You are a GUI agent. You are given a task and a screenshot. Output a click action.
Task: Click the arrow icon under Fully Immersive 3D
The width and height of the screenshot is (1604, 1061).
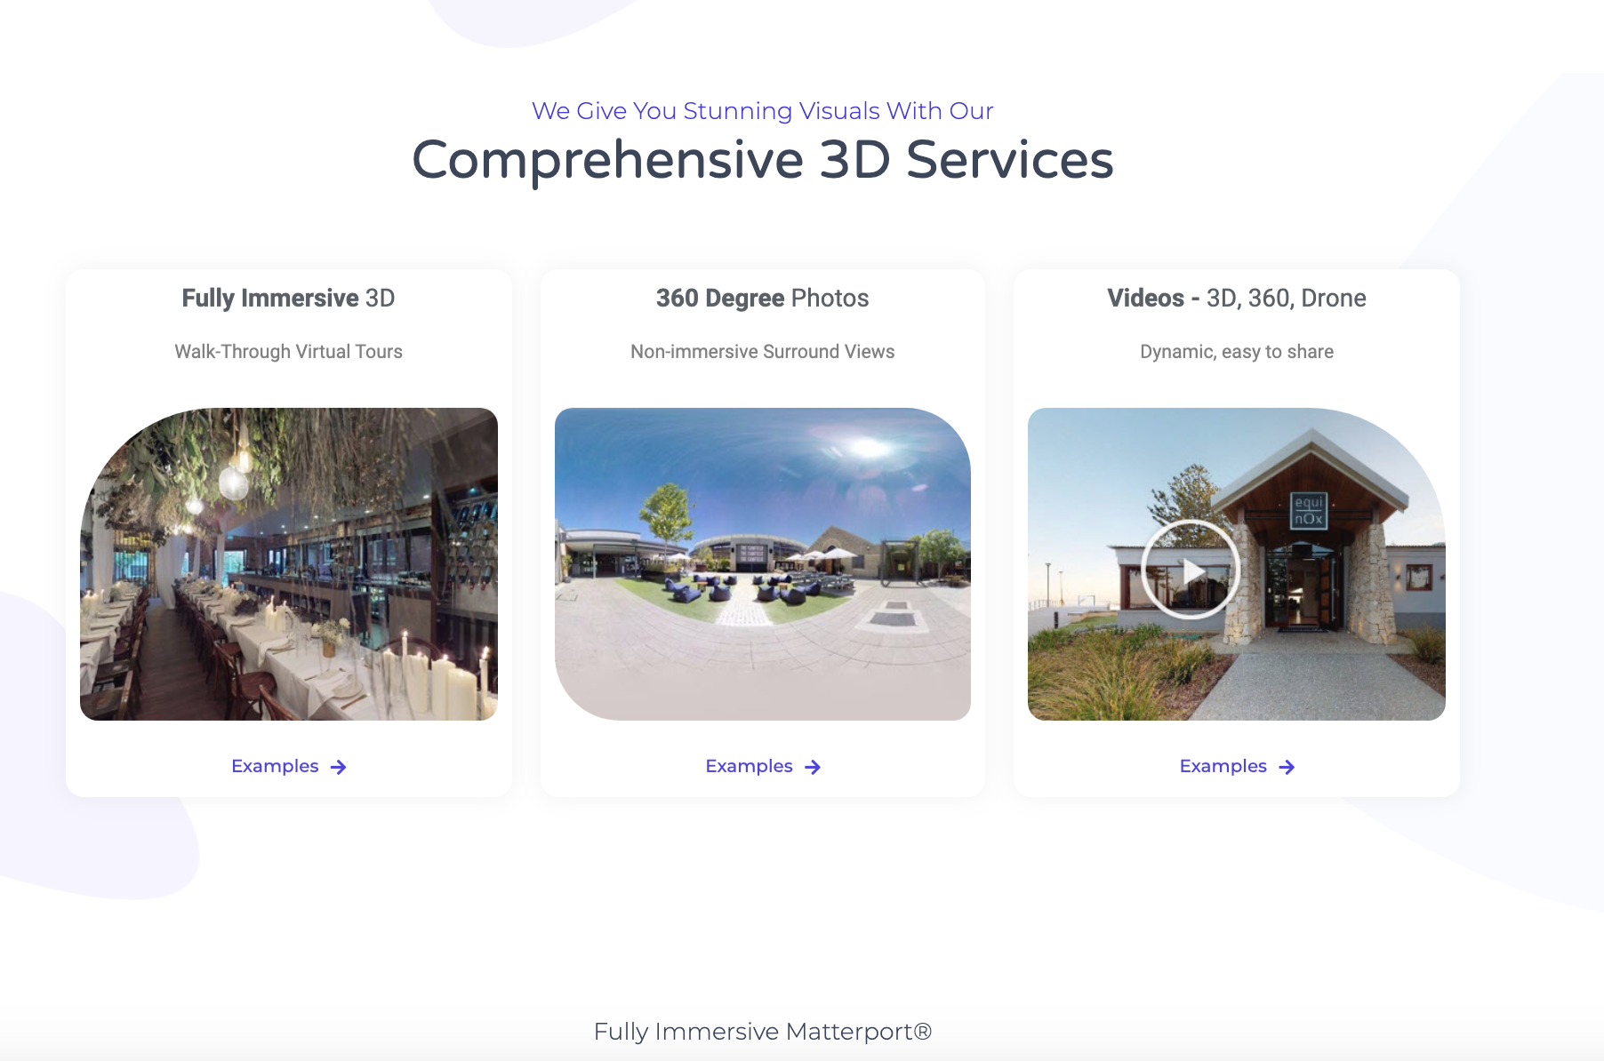click(x=338, y=767)
